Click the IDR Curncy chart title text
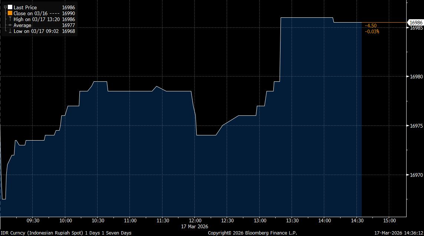The image size is (424, 236). coord(66,233)
